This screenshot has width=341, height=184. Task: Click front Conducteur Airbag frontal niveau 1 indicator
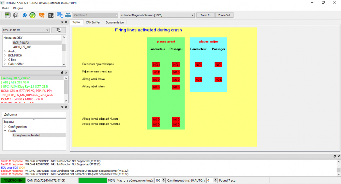point(156,120)
